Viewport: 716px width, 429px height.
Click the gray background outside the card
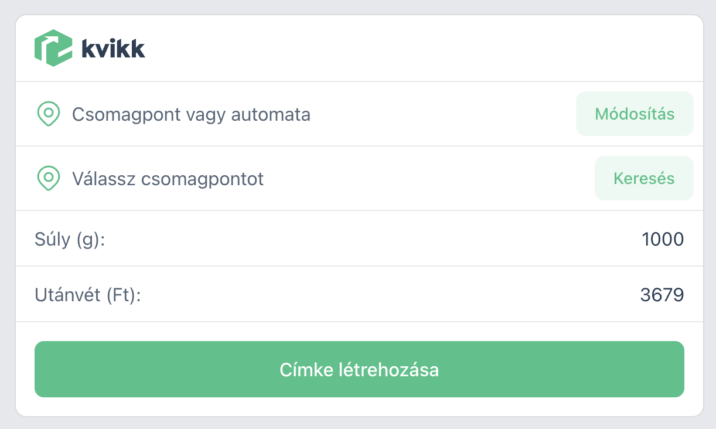point(710,234)
